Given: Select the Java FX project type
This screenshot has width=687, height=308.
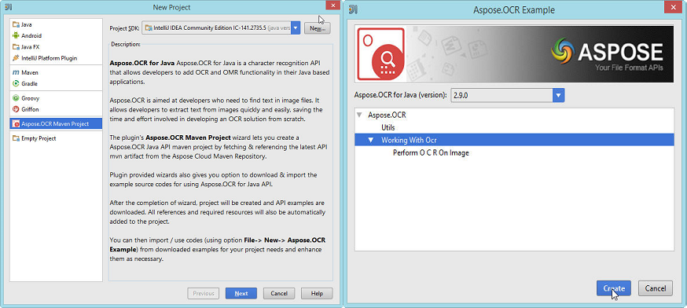Looking at the screenshot, I should click(x=56, y=47).
